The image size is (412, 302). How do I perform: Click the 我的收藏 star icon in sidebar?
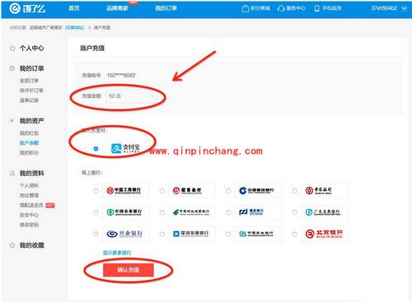(12, 245)
